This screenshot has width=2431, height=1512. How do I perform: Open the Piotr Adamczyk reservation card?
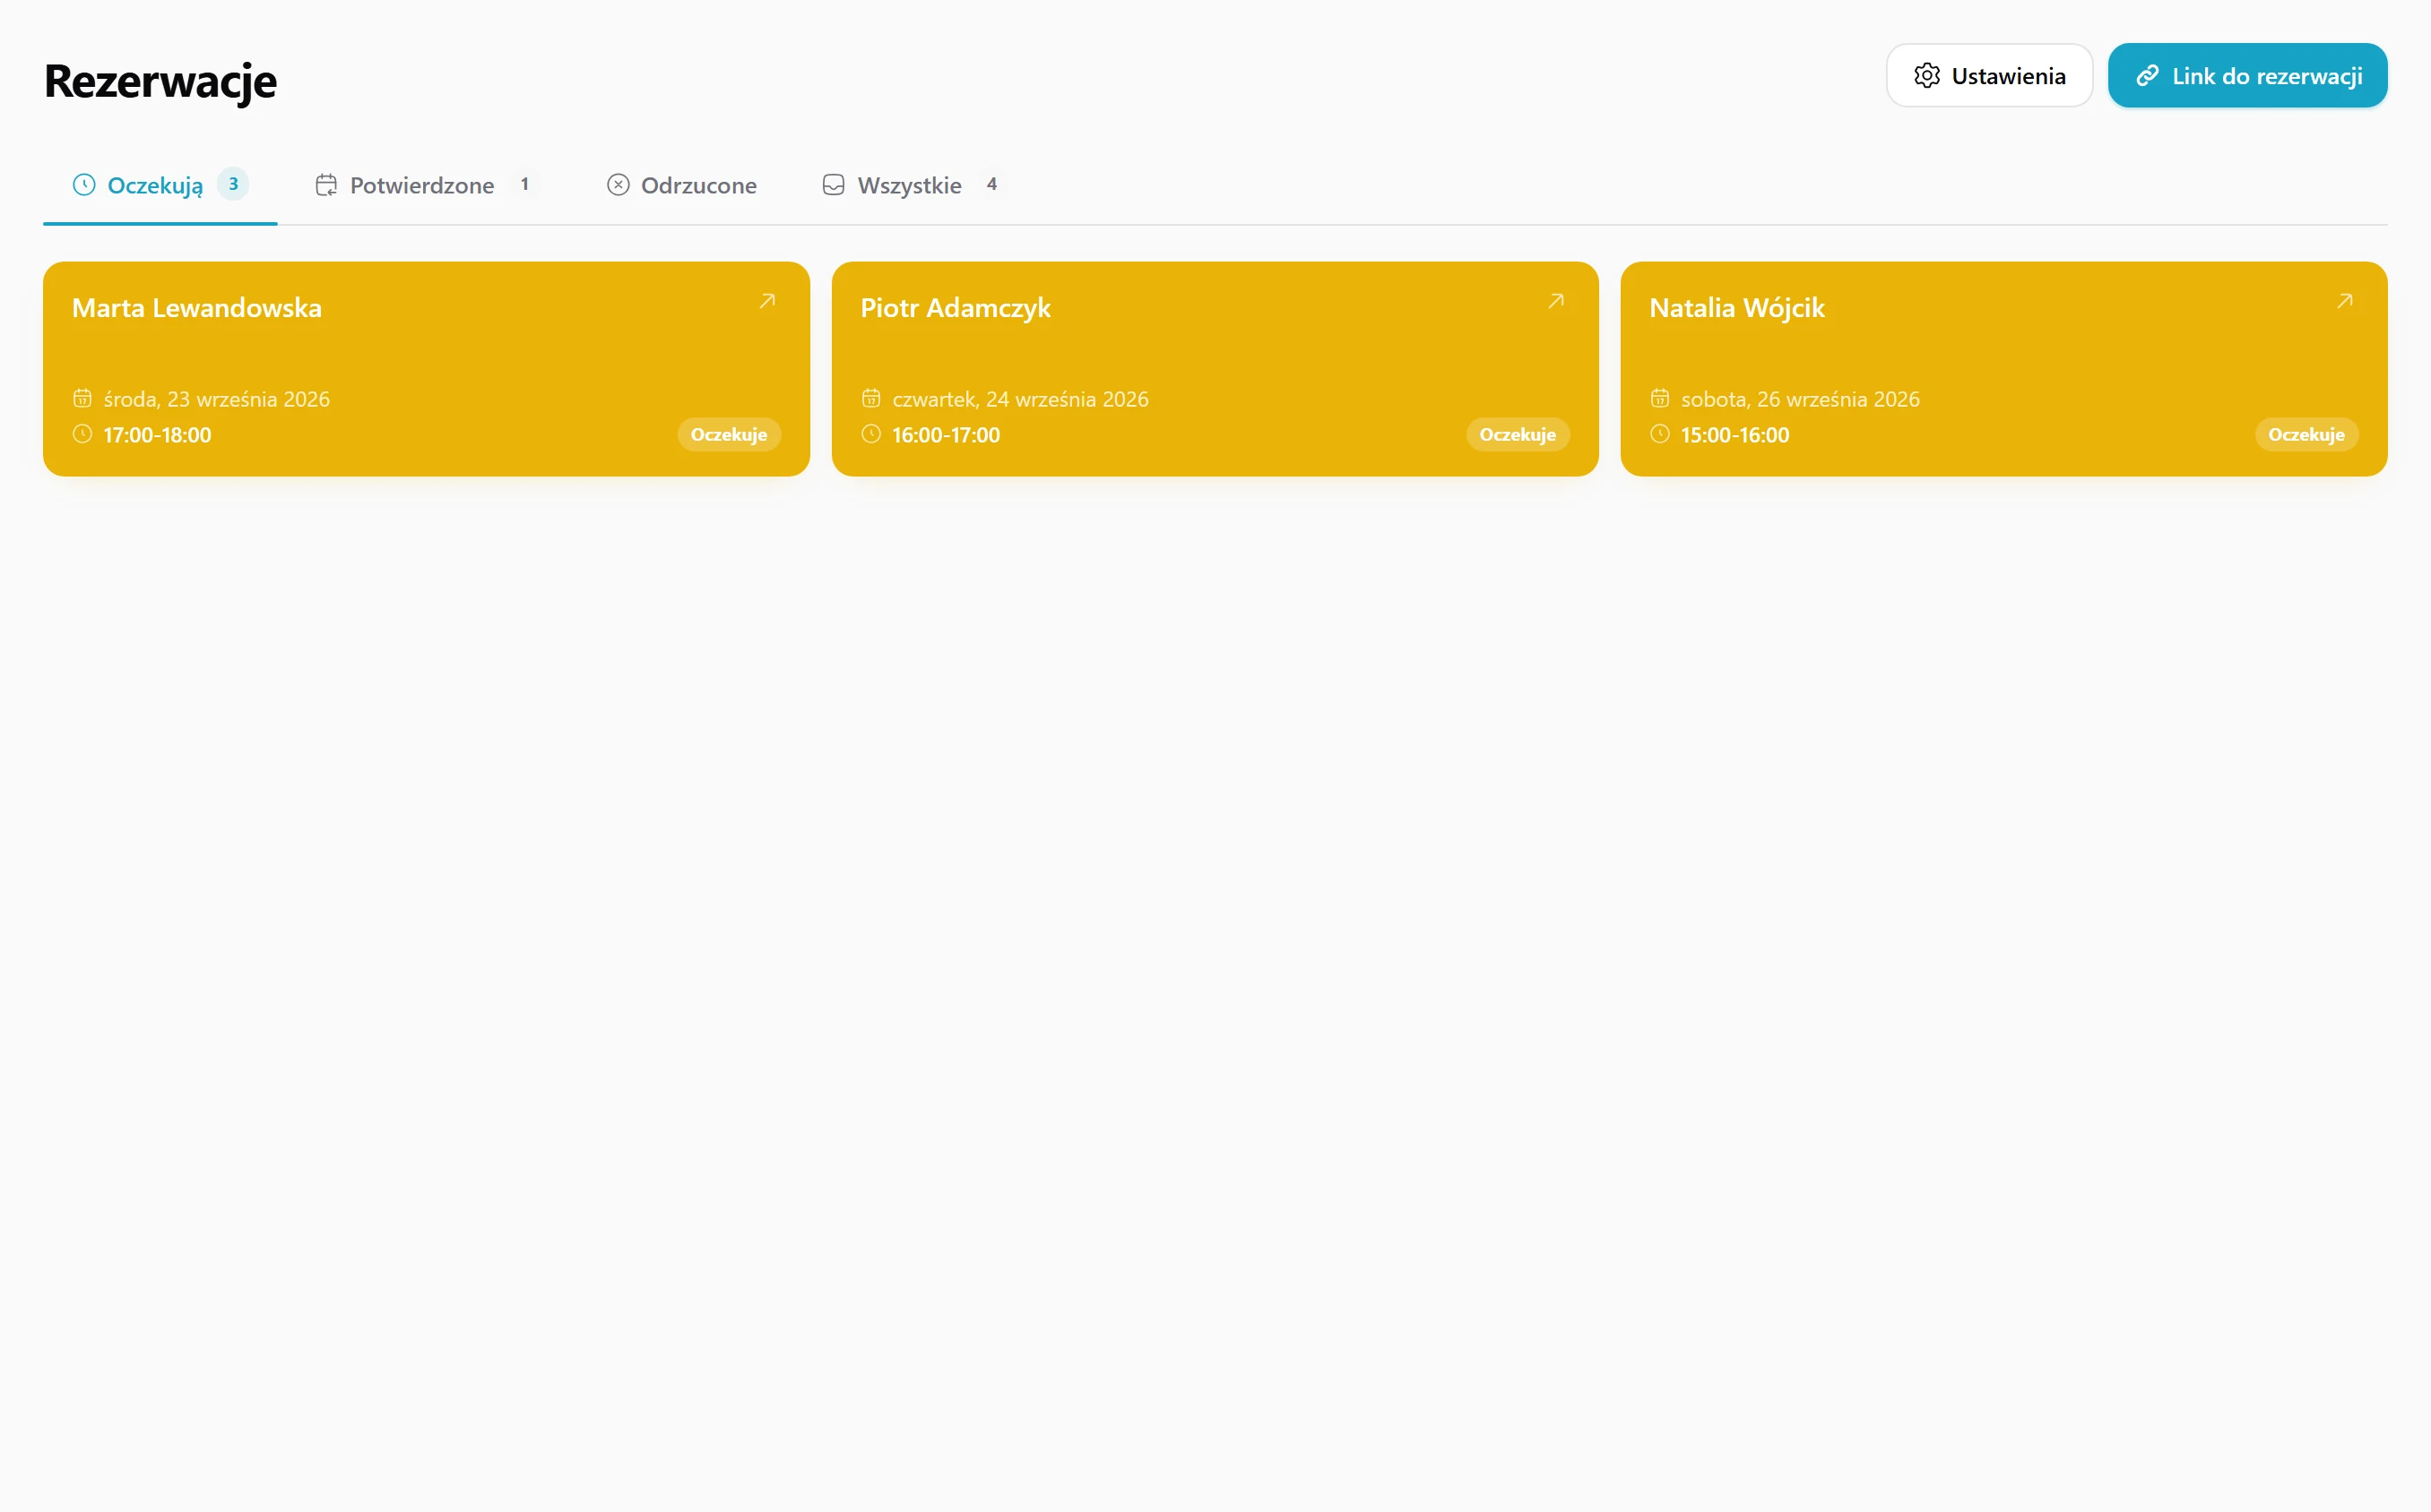point(1215,369)
